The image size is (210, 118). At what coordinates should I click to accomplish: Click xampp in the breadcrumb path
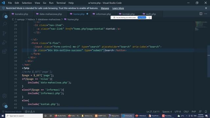(x=21, y=19)
